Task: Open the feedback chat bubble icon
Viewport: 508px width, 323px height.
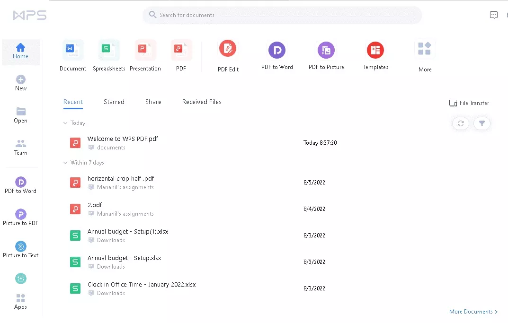Action: pos(494,15)
